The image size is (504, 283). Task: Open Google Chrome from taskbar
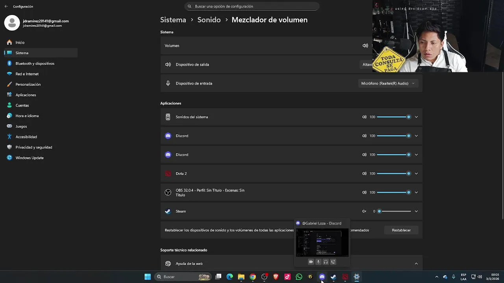pos(253,277)
